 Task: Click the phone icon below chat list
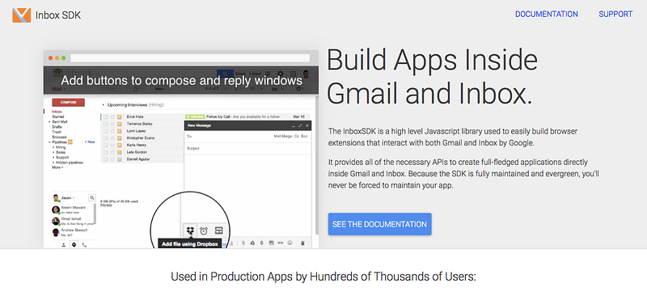click(x=85, y=244)
